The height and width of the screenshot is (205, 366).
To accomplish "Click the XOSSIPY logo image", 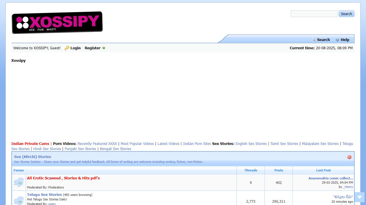I will (x=57, y=22).
